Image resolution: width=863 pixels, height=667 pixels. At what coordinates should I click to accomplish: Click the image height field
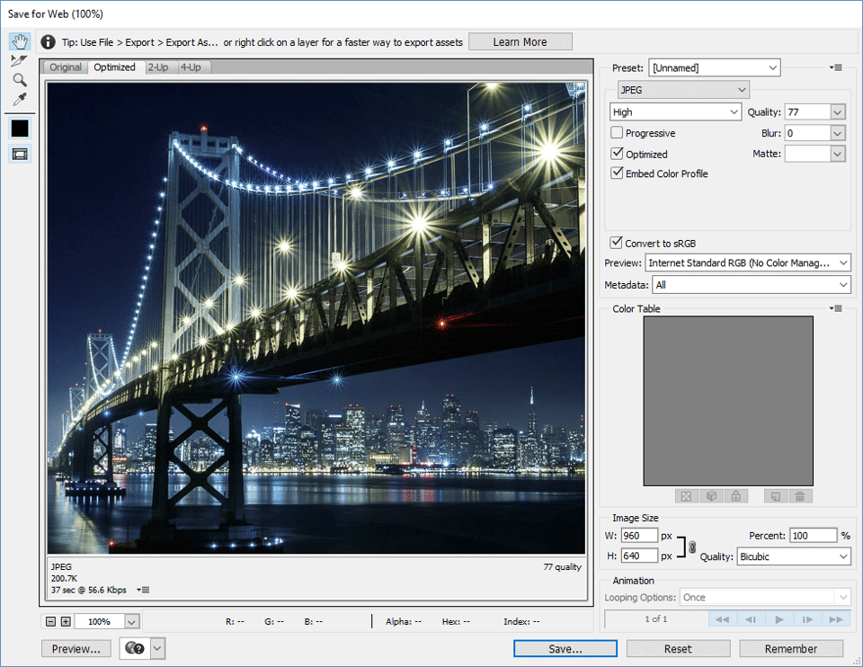click(639, 556)
